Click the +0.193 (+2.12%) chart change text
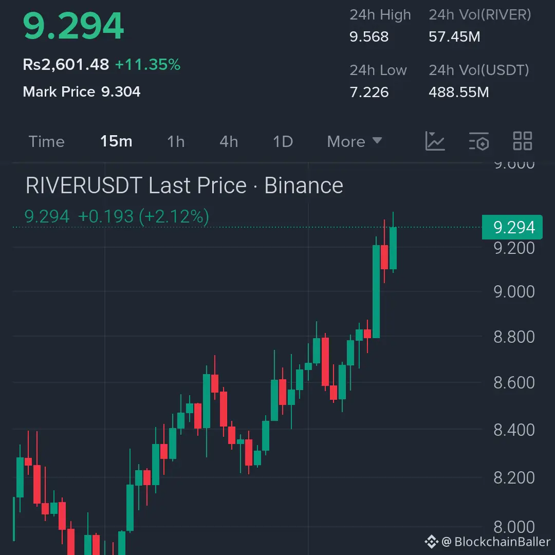Viewport: 555px width, 555px height. [143, 216]
